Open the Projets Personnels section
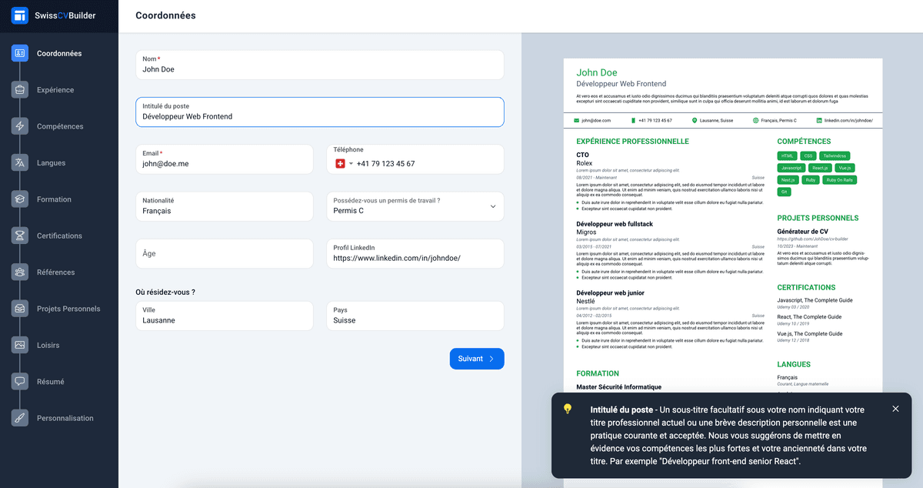Screen dimensions: 923x488 [x=68, y=309]
